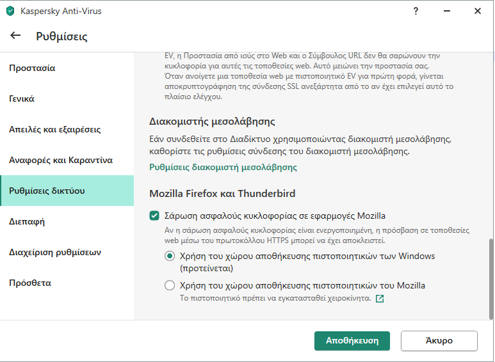Open the Προστασία settings section
Screen dimensions: 495x362
[67, 68]
